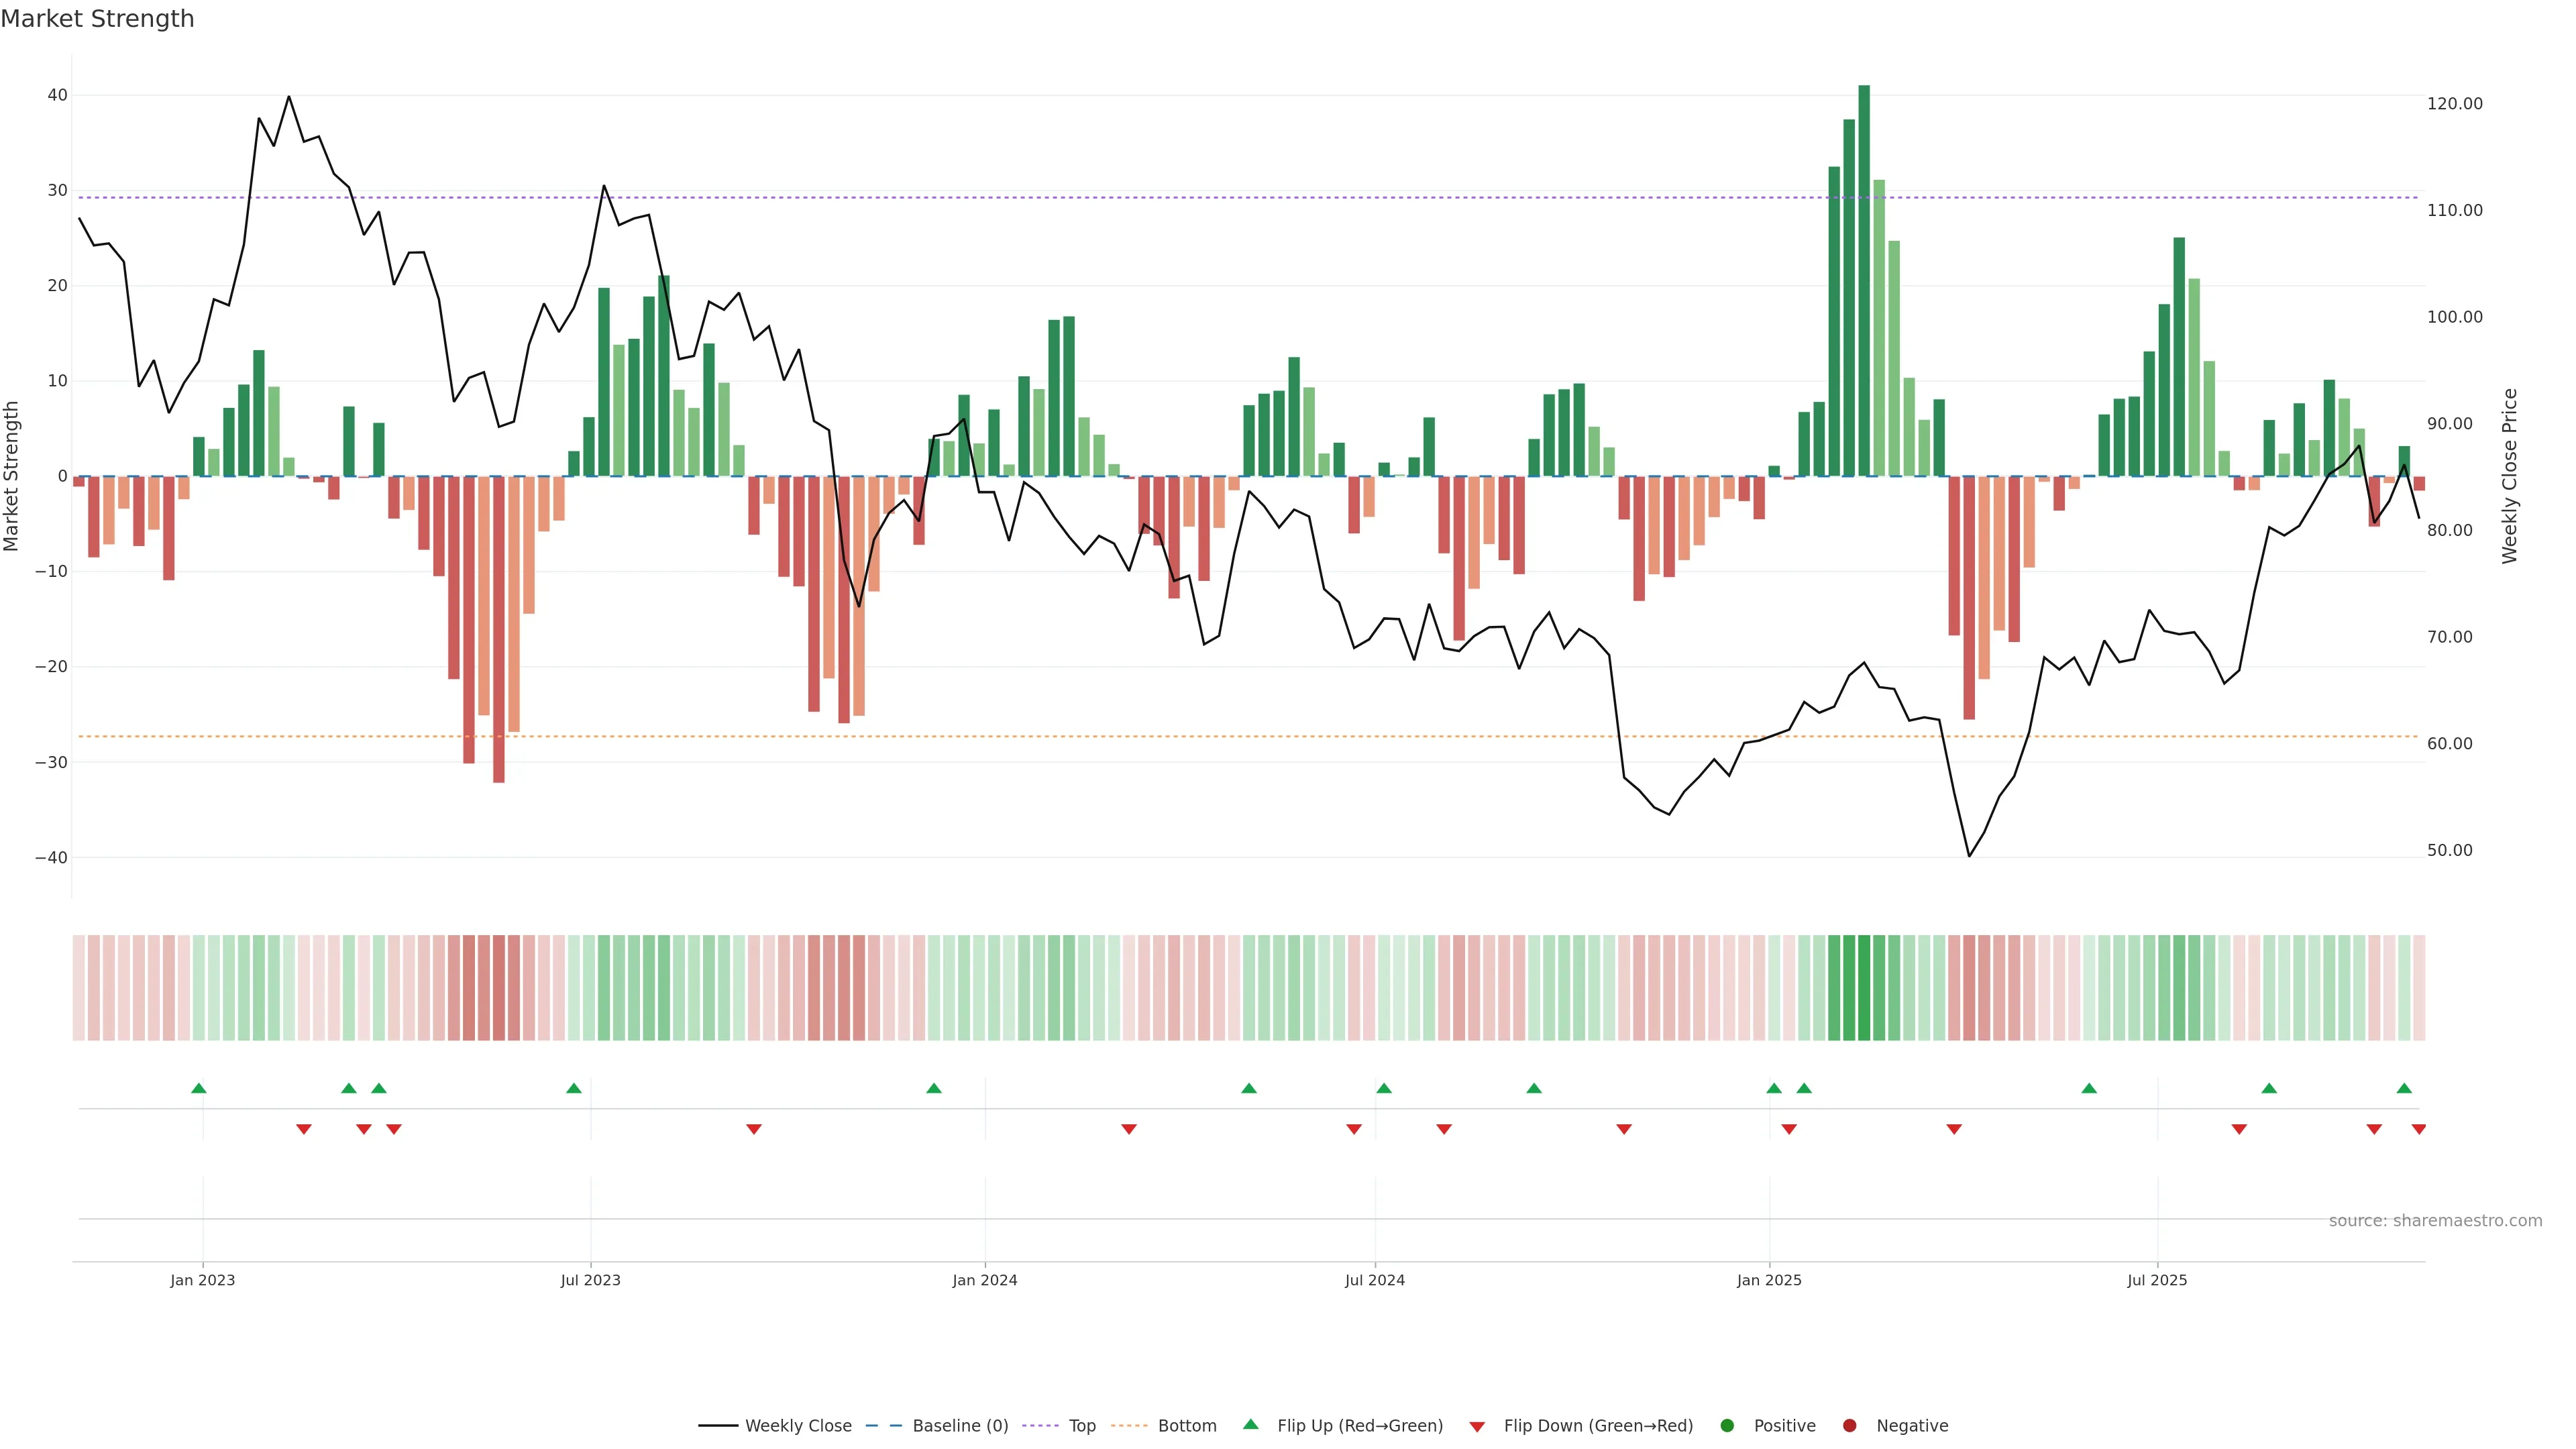
Task: Click the leftmost green flip-up triangle marker
Action: coord(199,1088)
